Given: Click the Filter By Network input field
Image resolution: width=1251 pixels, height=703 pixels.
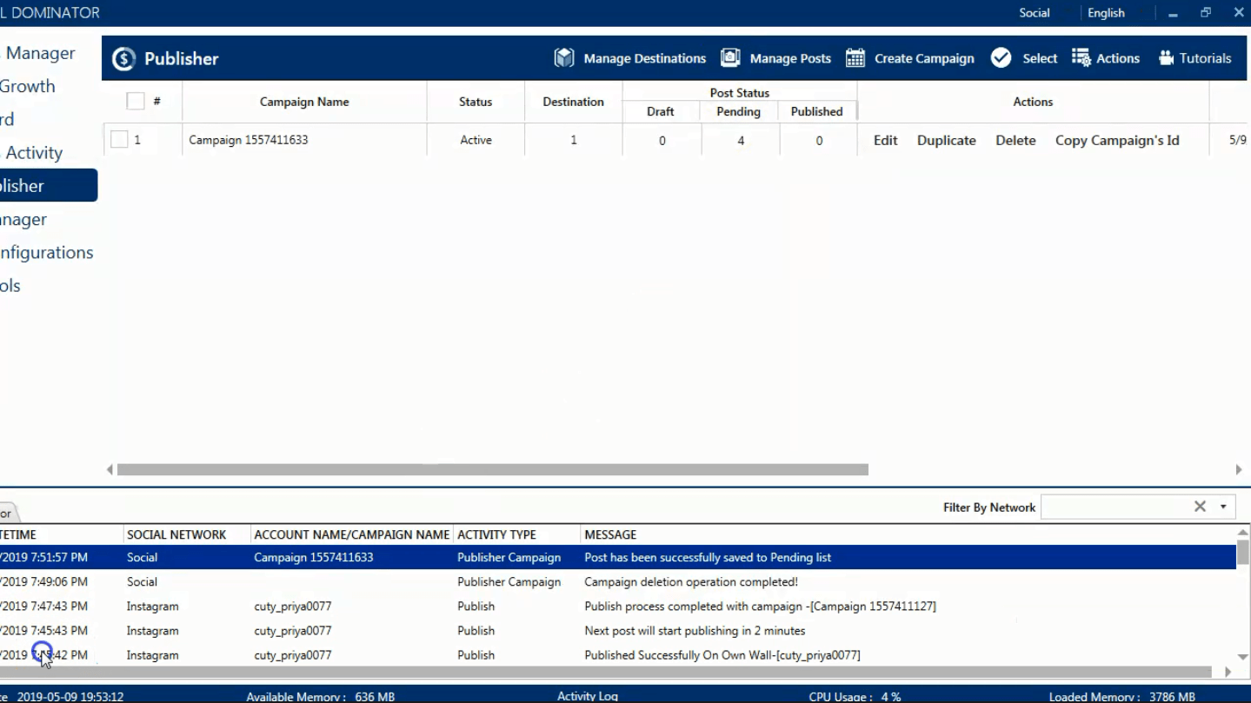Looking at the screenshot, I should [1115, 507].
